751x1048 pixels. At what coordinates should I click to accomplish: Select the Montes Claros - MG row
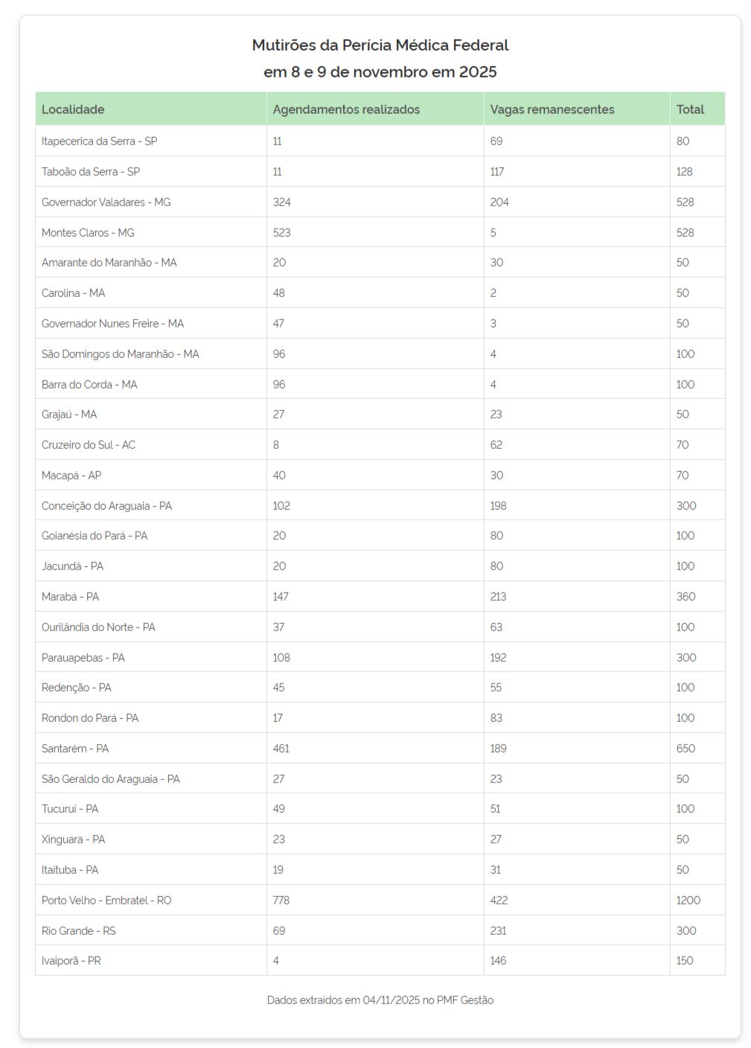pos(88,233)
